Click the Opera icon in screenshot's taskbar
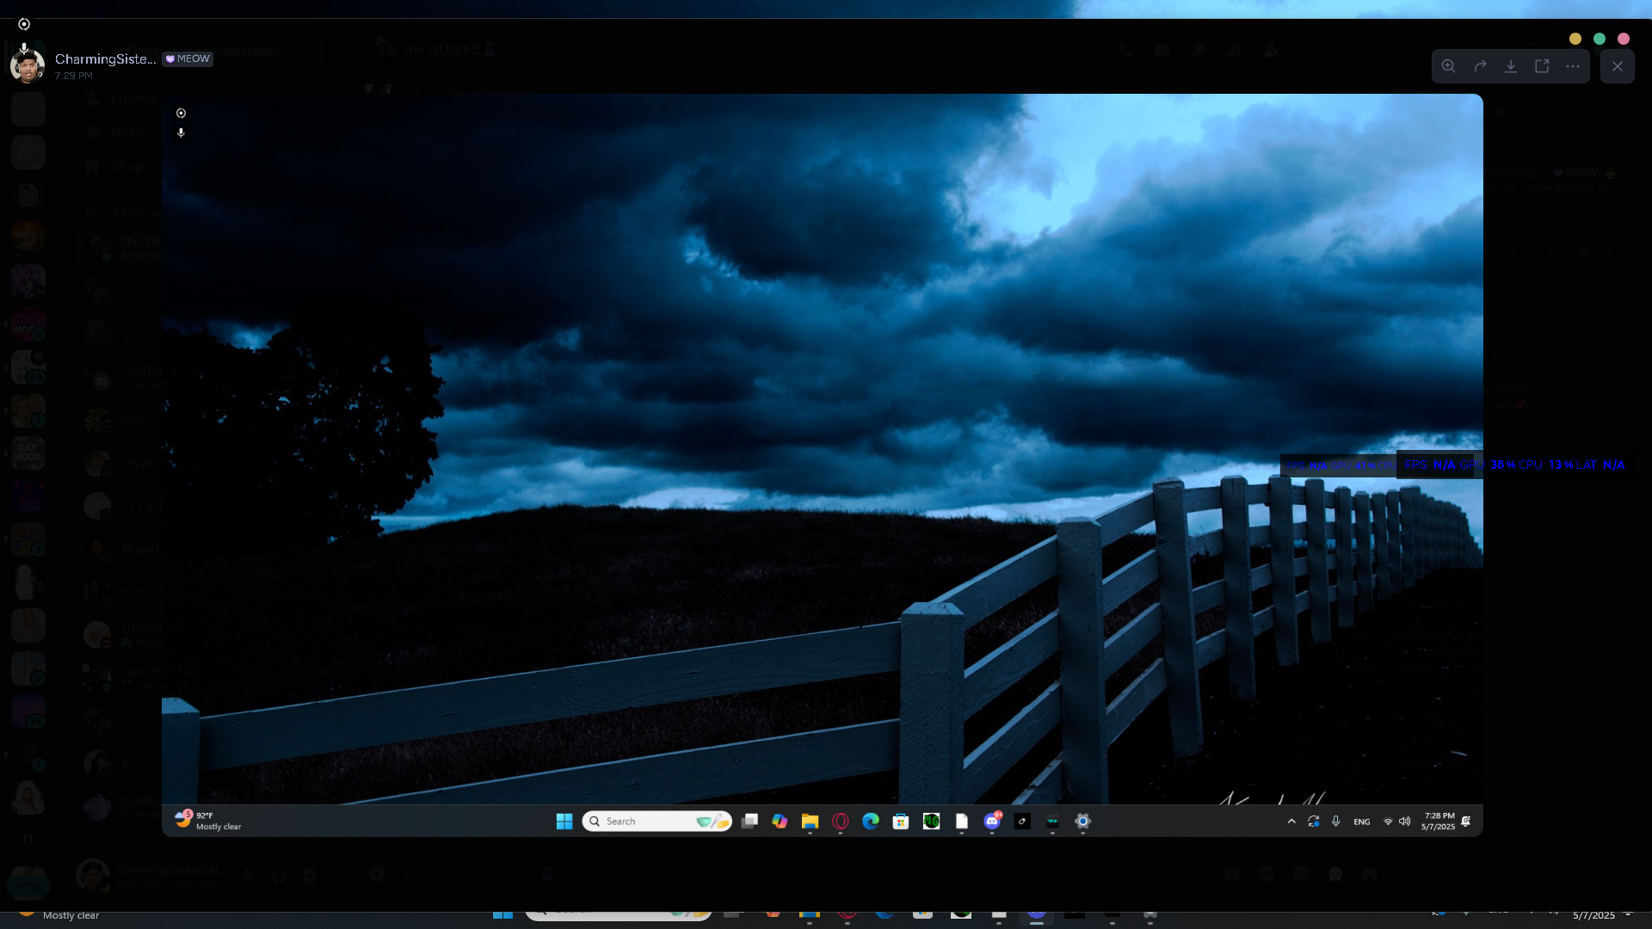Image resolution: width=1652 pixels, height=929 pixels. pyautogui.click(x=841, y=821)
